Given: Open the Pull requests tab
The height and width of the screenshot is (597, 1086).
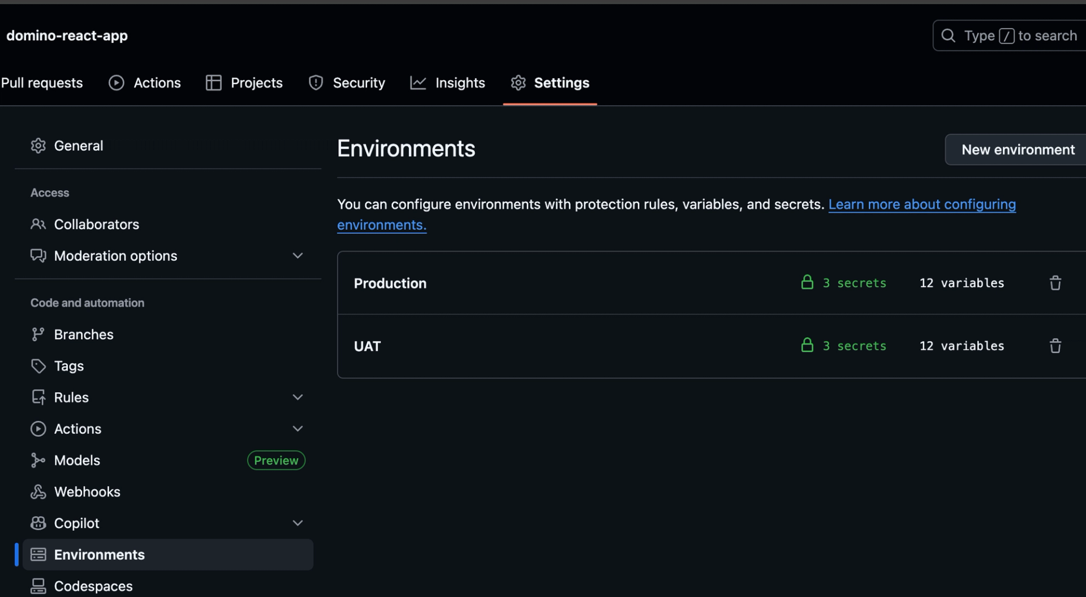Looking at the screenshot, I should click(42, 83).
